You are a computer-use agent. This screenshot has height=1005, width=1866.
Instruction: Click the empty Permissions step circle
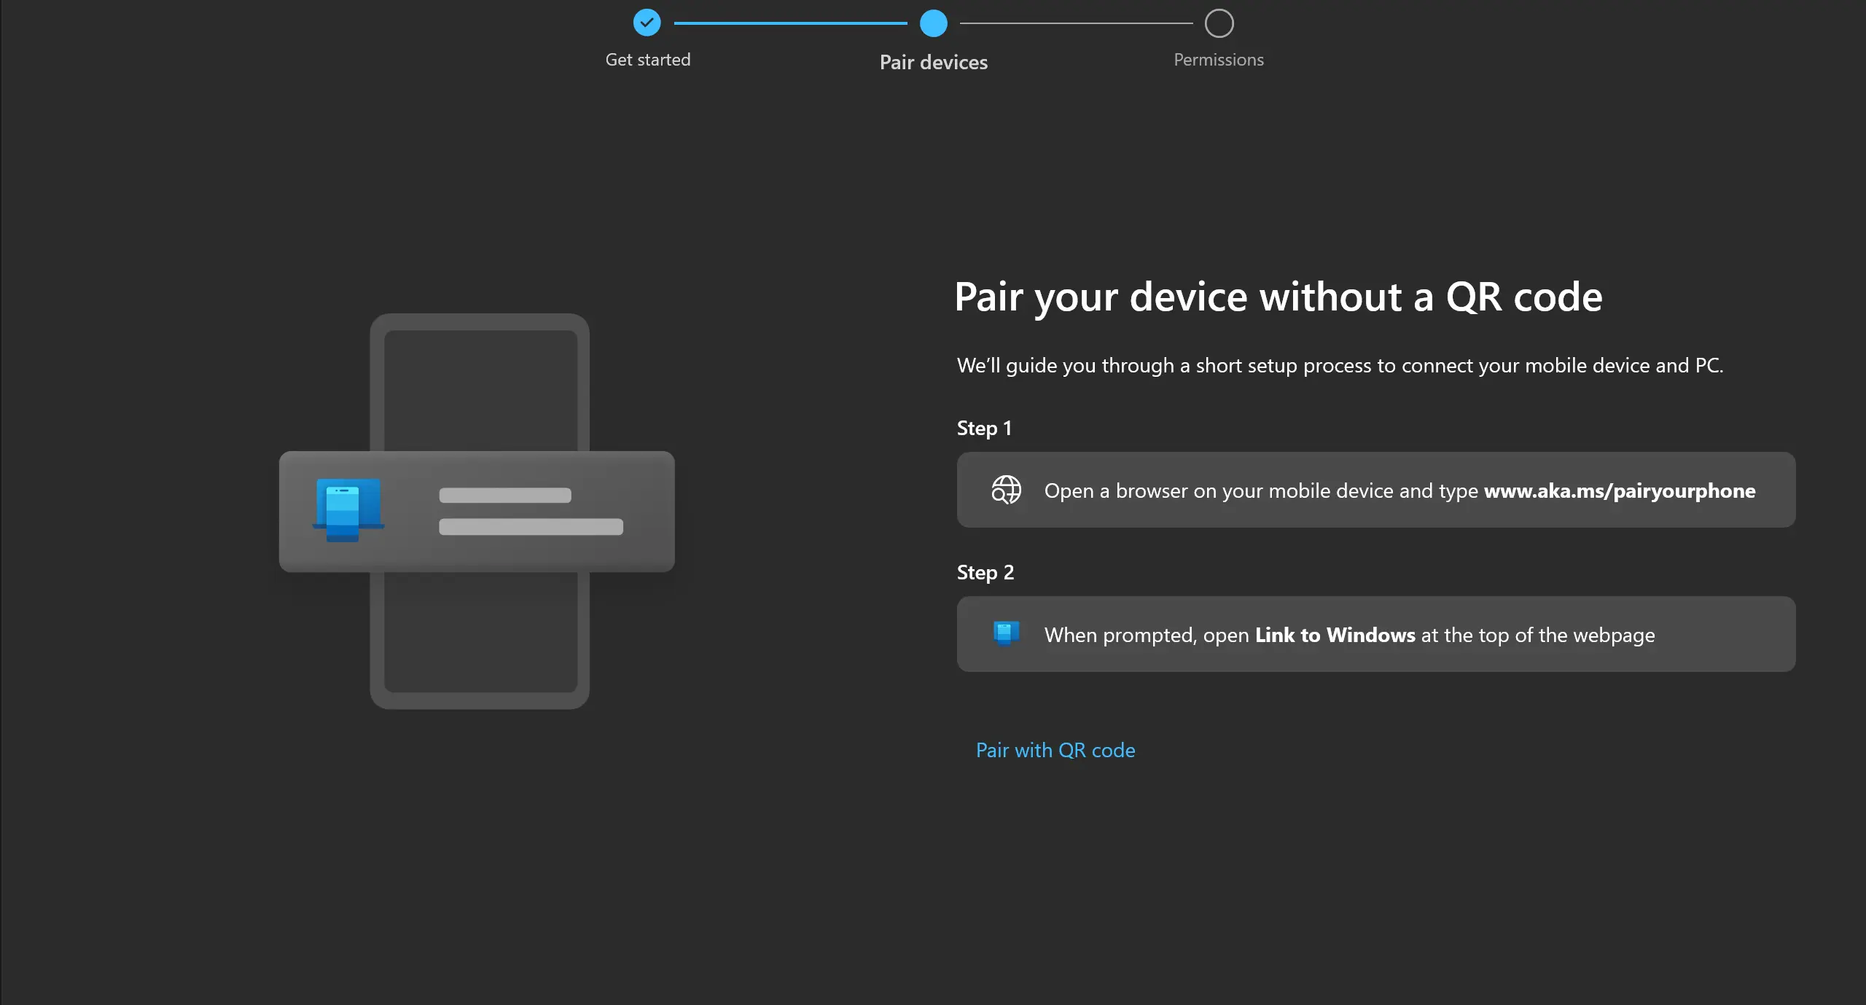point(1219,23)
